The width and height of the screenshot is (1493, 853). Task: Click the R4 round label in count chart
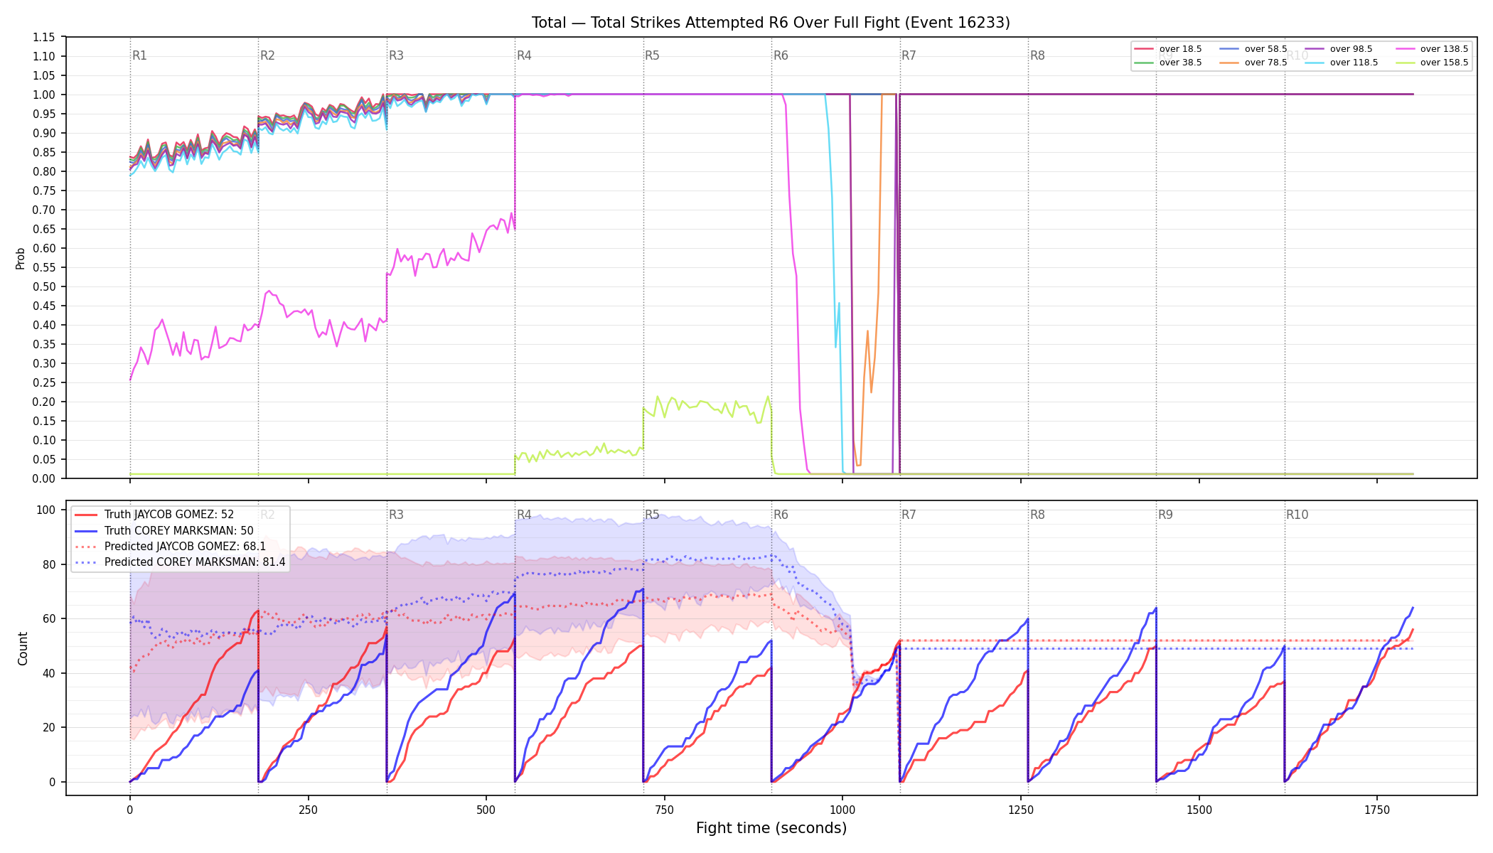pos(524,515)
